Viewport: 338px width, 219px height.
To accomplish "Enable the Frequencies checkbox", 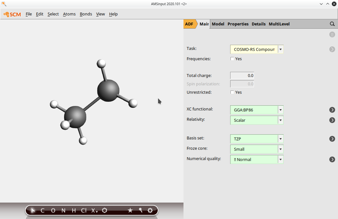I will point(232,59).
